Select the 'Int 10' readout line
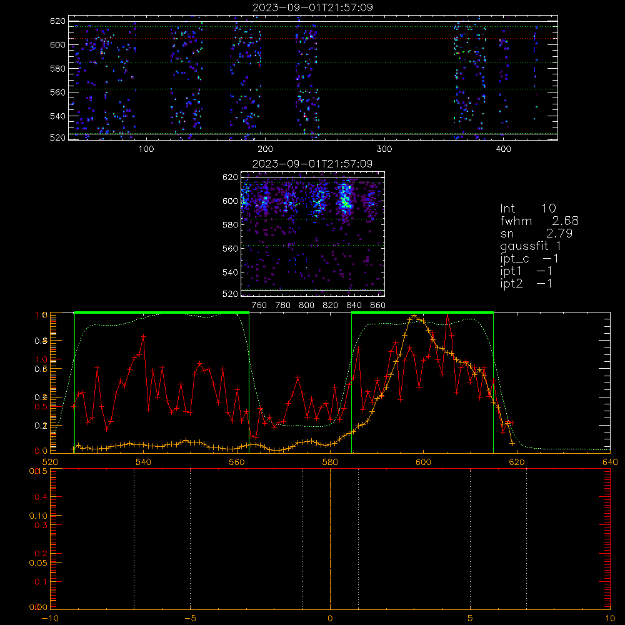 527,209
